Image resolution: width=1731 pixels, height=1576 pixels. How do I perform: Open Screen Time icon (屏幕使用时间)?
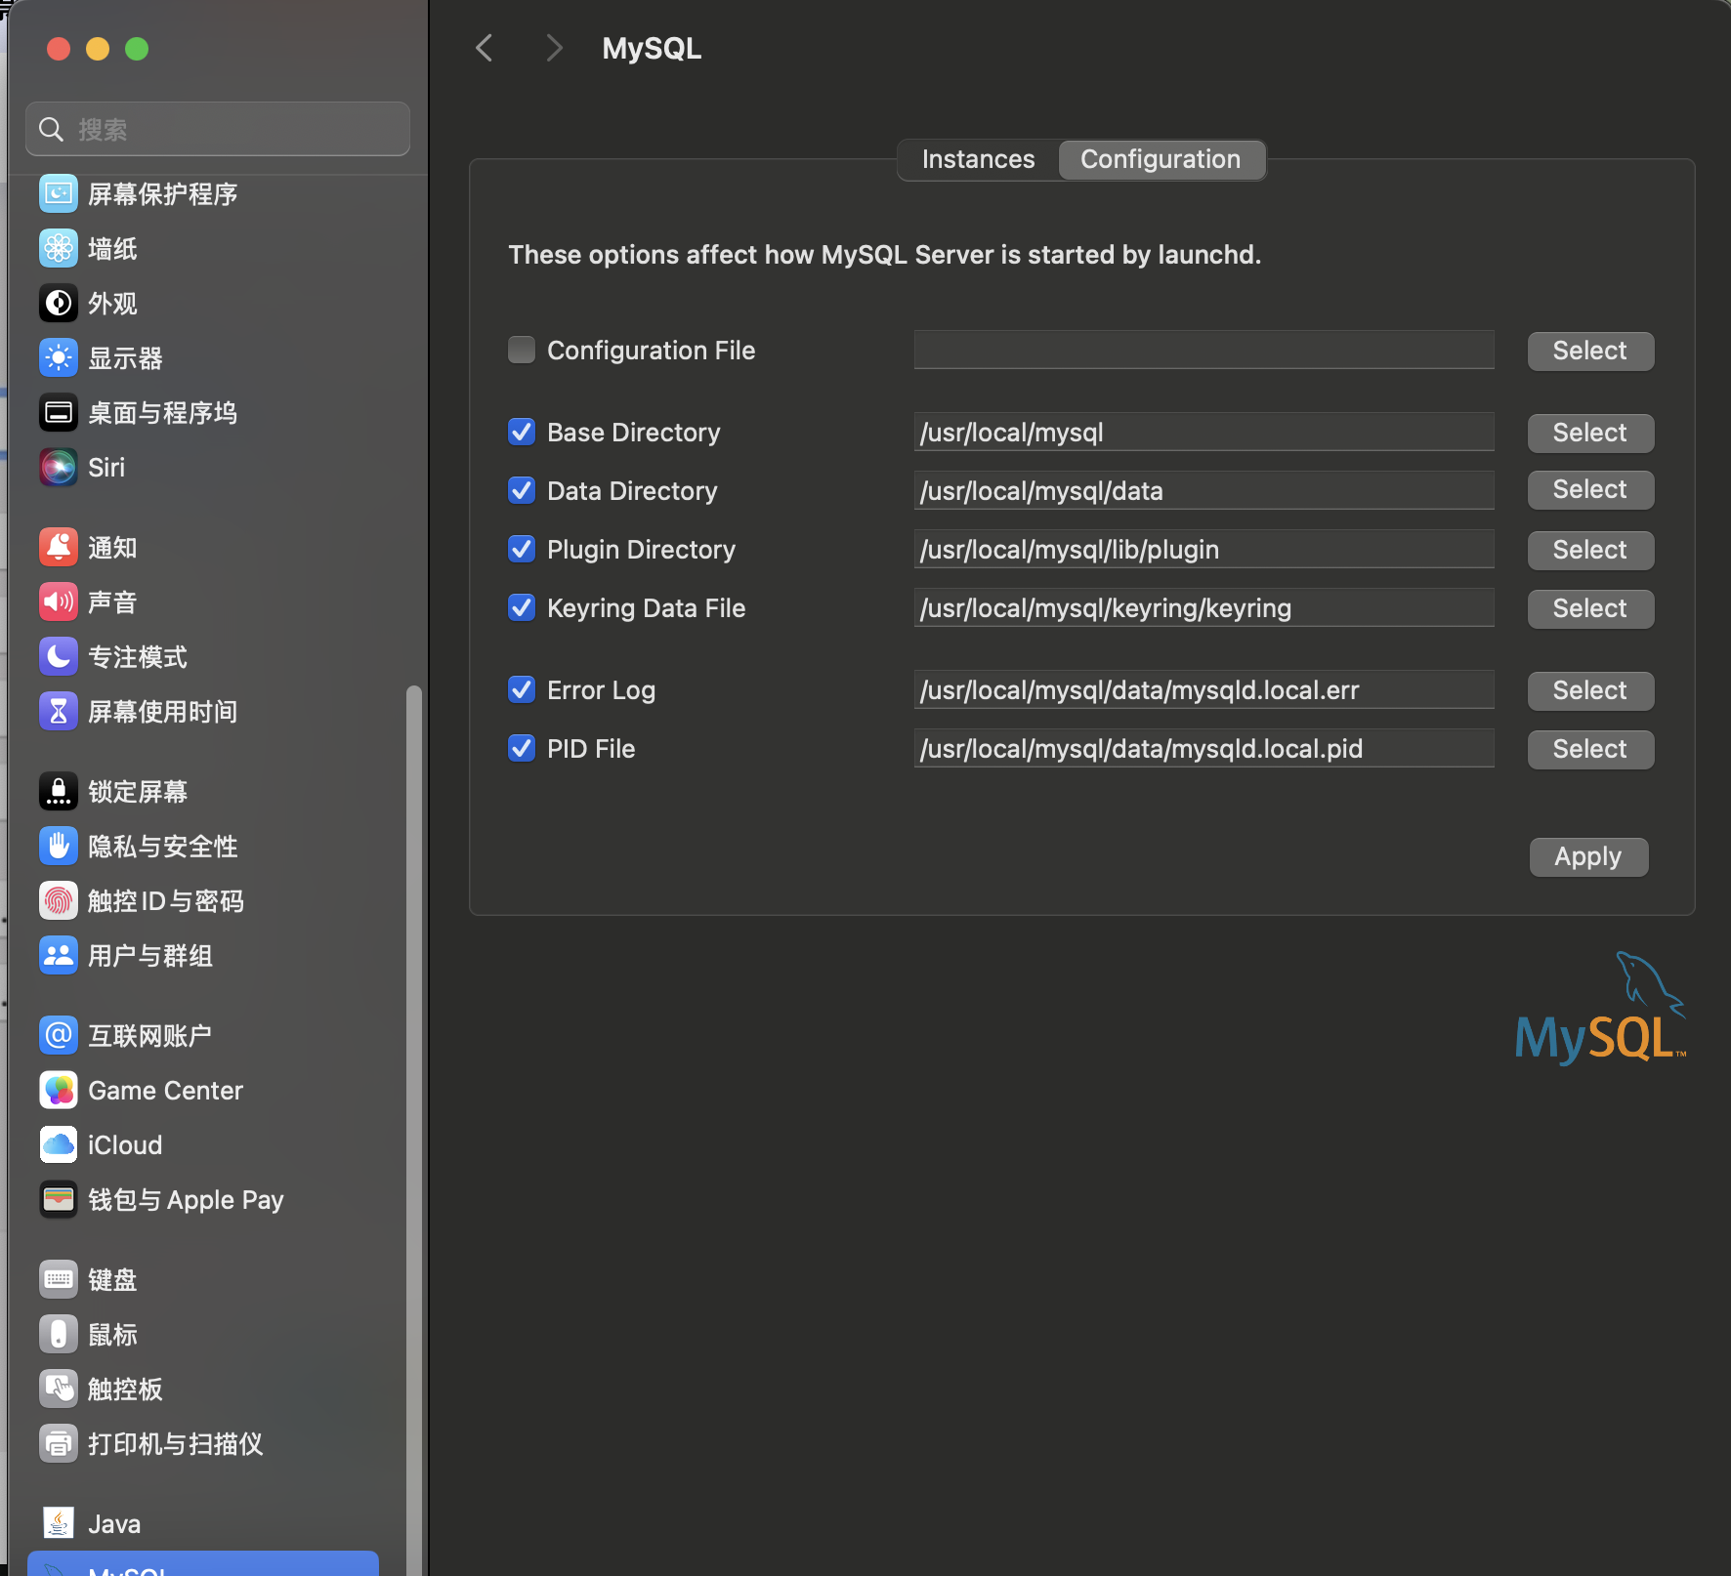click(59, 712)
